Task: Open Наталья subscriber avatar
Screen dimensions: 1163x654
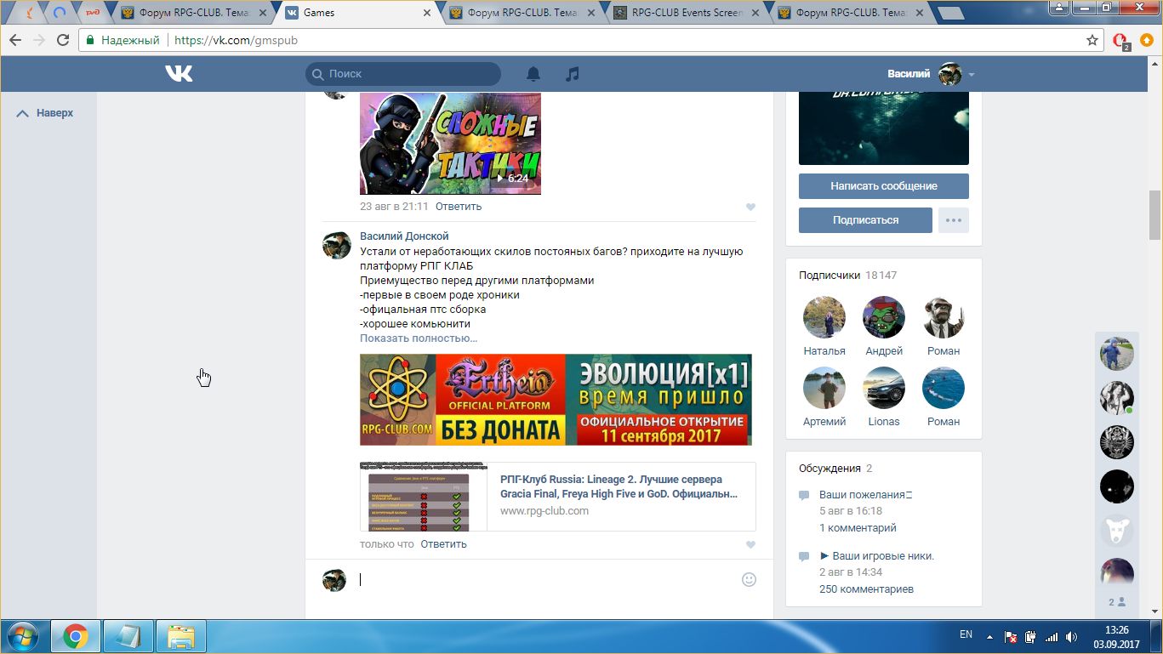Action: [824, 317]
